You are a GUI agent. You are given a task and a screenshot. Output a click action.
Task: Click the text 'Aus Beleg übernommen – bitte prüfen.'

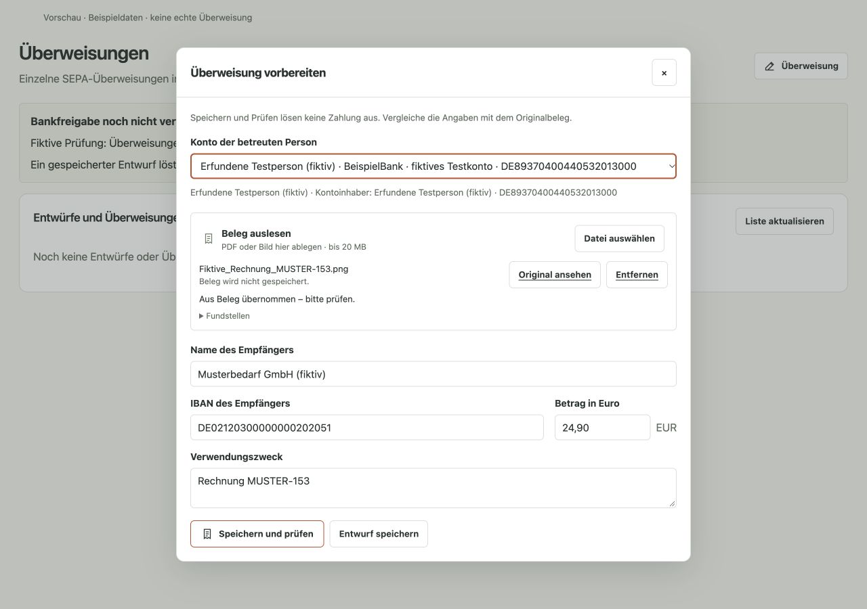277,299
